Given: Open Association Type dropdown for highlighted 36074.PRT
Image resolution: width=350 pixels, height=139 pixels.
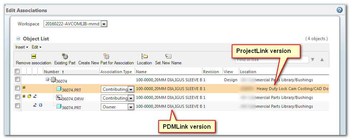Looking at the screenshot, I should (131, 89).
